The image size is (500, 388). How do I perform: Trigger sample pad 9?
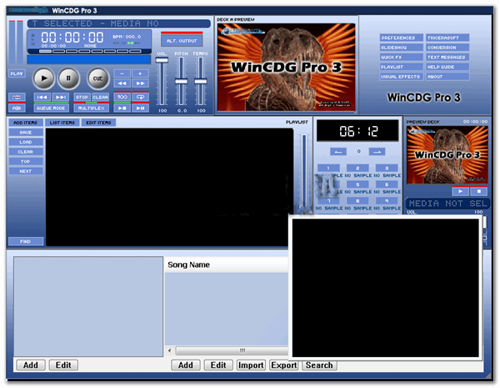pyautogui.click(x=387, y=201)
